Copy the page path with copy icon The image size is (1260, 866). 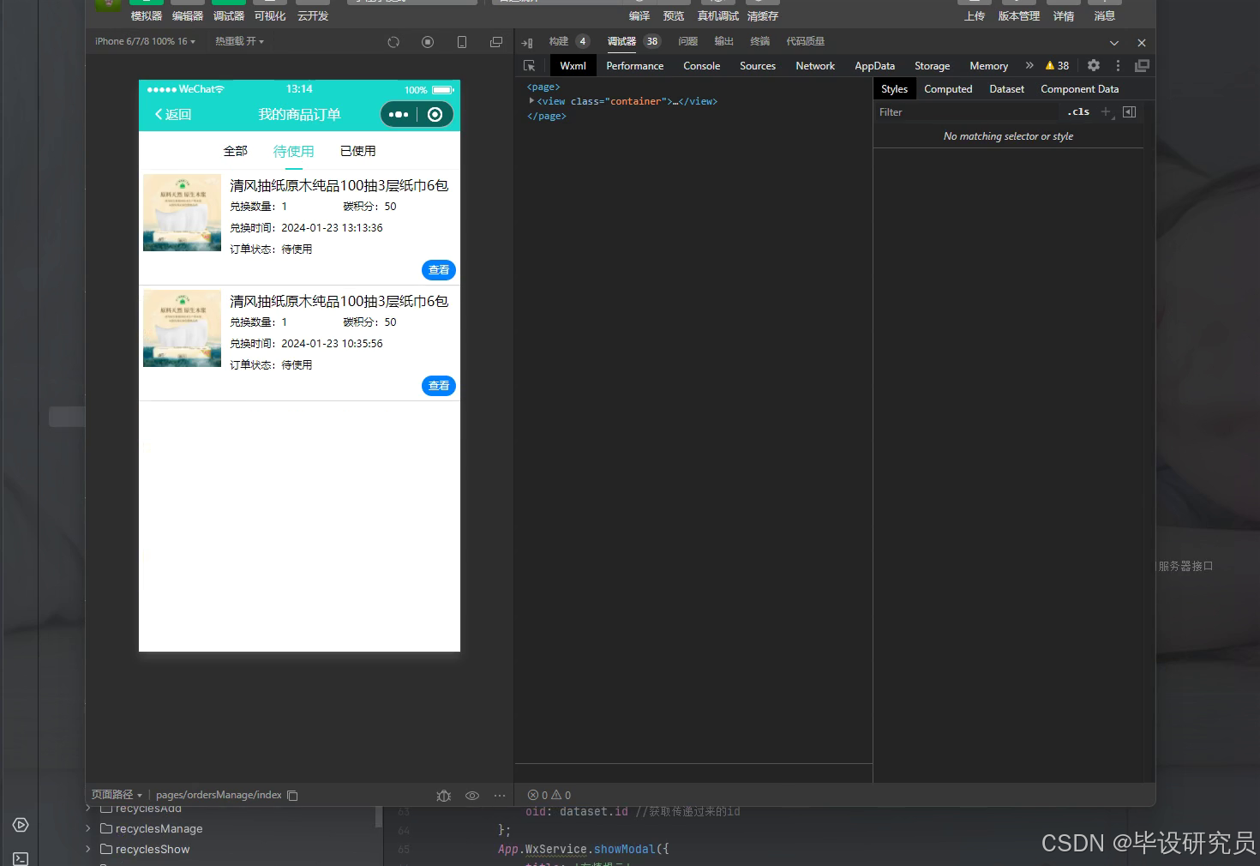[292, 796]
